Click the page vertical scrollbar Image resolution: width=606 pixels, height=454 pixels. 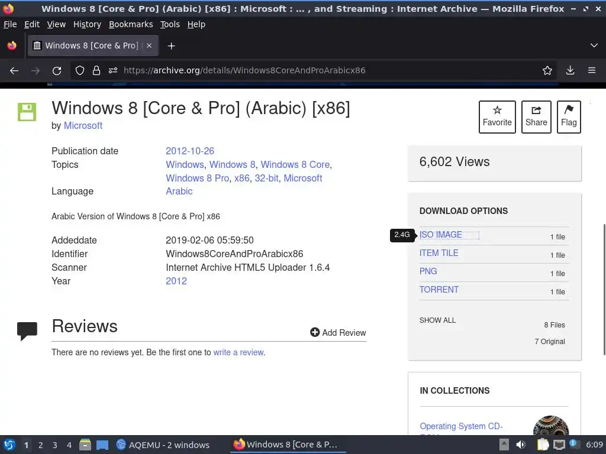[x=604, y=290]
